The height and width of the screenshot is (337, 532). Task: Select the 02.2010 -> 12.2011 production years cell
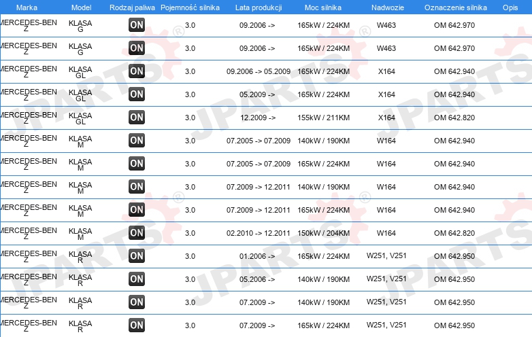pyautogui.click(x=259, y=233)
